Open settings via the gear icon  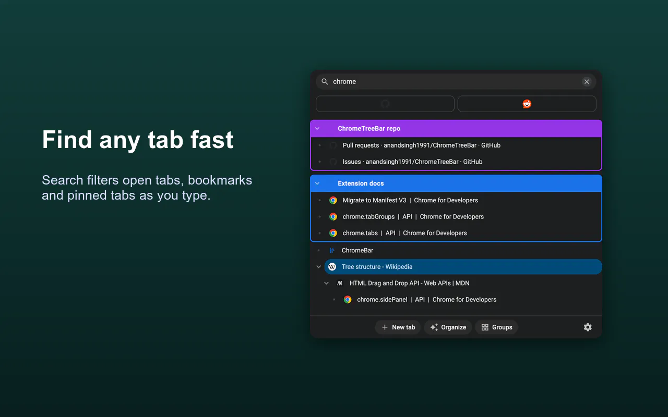(588, 327)
